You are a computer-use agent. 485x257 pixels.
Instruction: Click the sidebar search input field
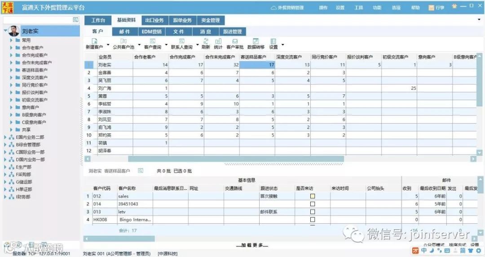[x=38, y=20]
